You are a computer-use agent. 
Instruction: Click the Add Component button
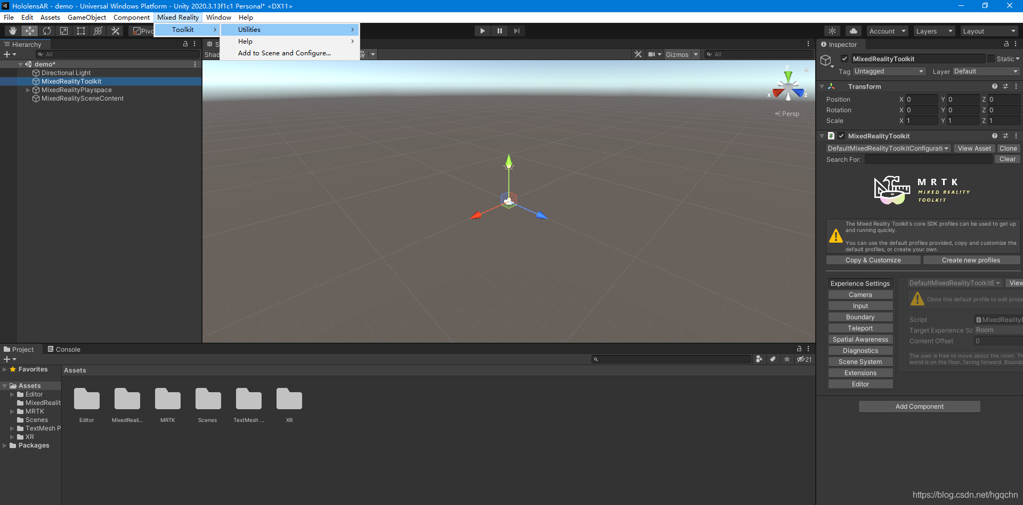[919, 406]
